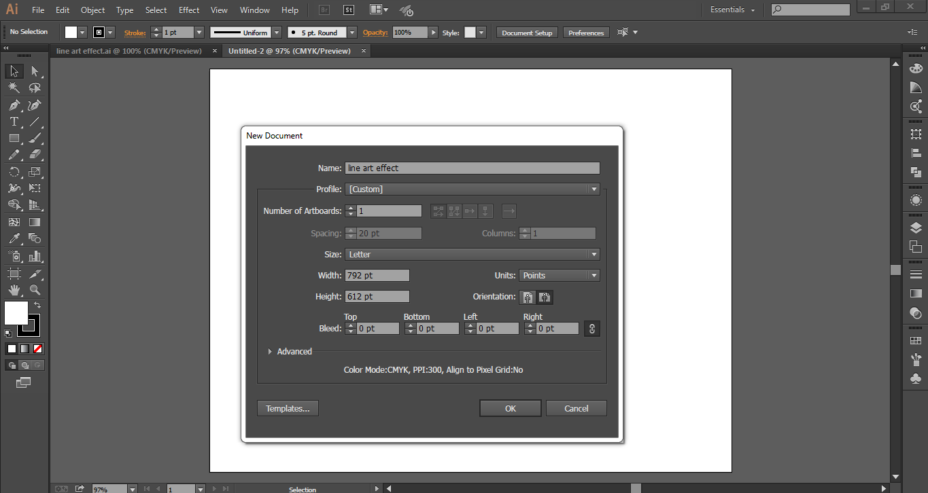The height and width of the screenshot is (493, 928).
Task: Select the Type tool
Action: click(x=14, y=122)
